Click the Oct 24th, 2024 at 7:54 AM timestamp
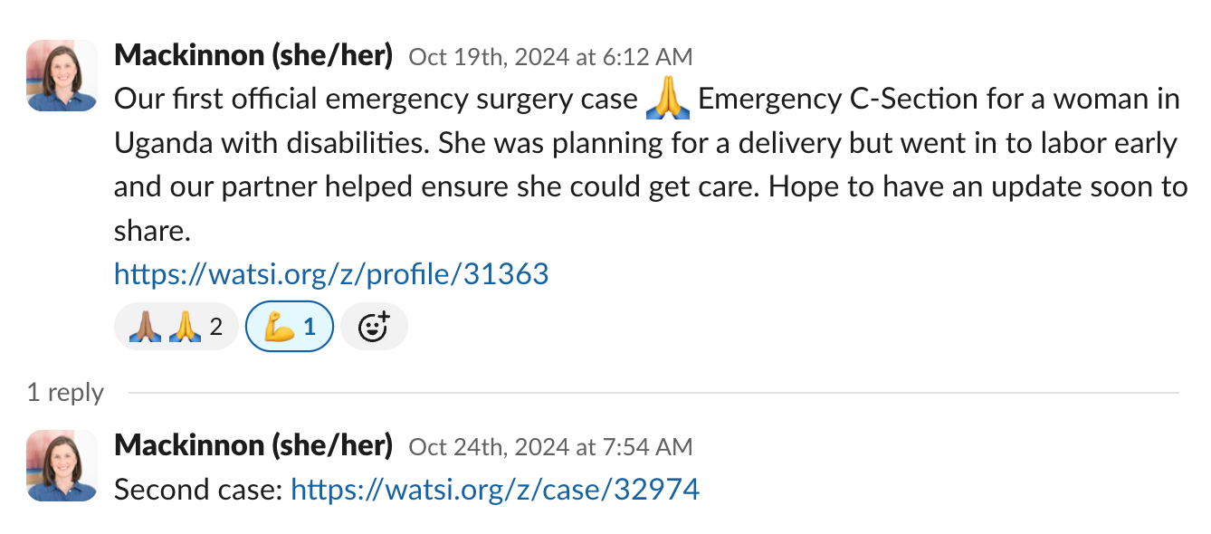This screenshot has height=534, width=1211. pyautogui.click(x=550, y=446)
